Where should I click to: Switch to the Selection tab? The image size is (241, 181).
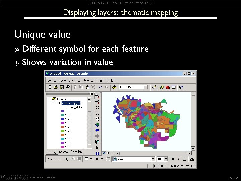coord(76,152)
